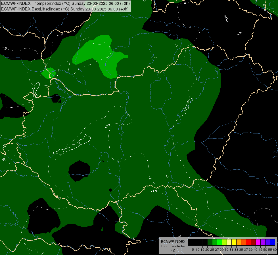Click the blue 55–60 legend swatch
The height and width of the screenshot is (255, 278).
pyautogui.click(x=273, y=242)
